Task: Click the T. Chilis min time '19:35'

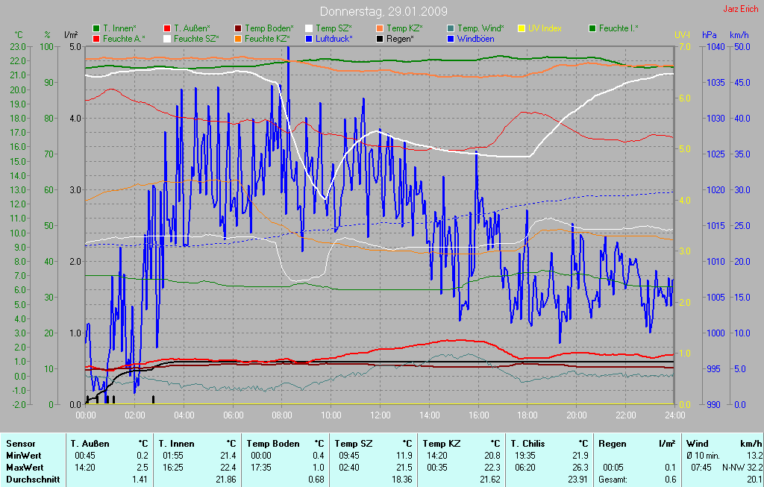Action: [x=526, y=456]
